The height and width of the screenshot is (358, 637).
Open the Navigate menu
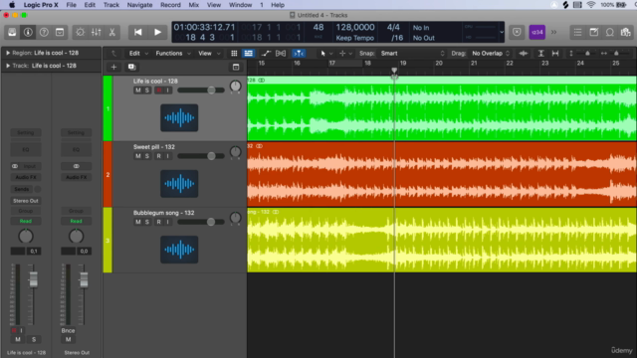139,5
